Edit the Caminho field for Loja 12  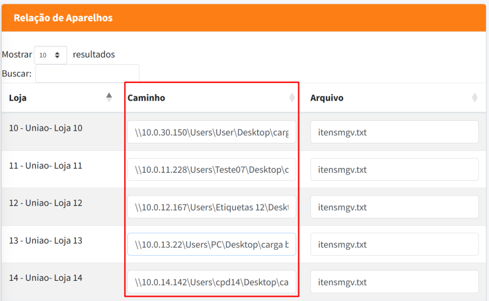(x=211, y=207)
